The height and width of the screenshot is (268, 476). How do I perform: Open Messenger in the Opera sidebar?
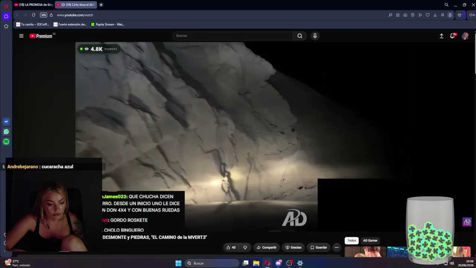pyautogui.click(x=6, y=122)
